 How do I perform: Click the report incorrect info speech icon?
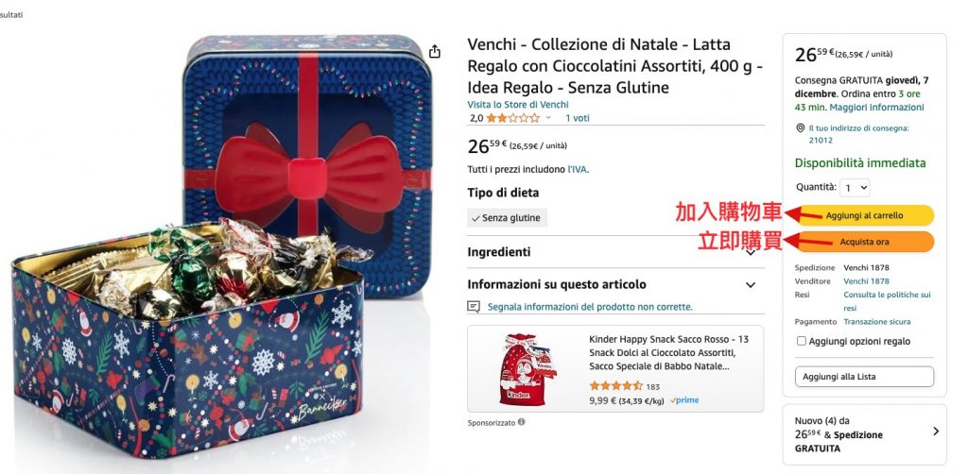pos(474,306)
